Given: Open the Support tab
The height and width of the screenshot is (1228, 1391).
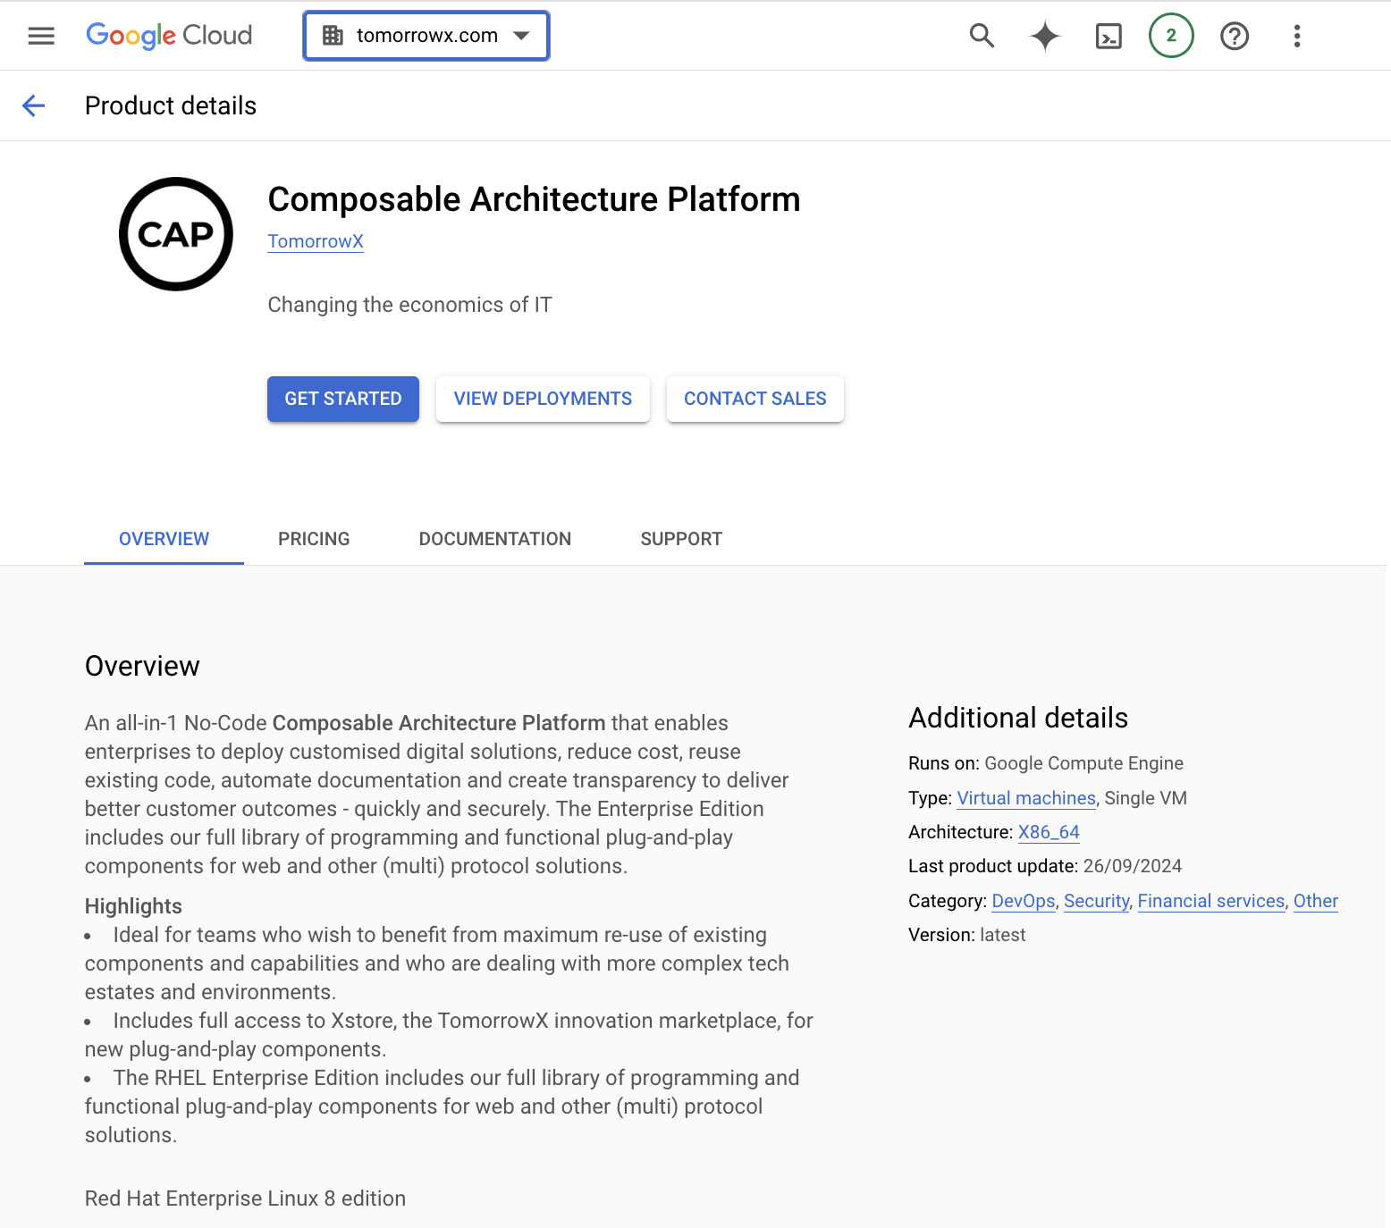Looking at the screenshot, I should point(681,539).
